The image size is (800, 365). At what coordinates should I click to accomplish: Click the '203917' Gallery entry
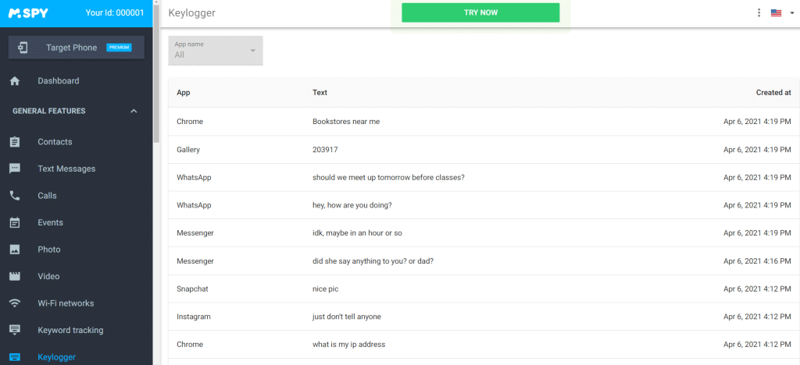click(x=325, y=150)
